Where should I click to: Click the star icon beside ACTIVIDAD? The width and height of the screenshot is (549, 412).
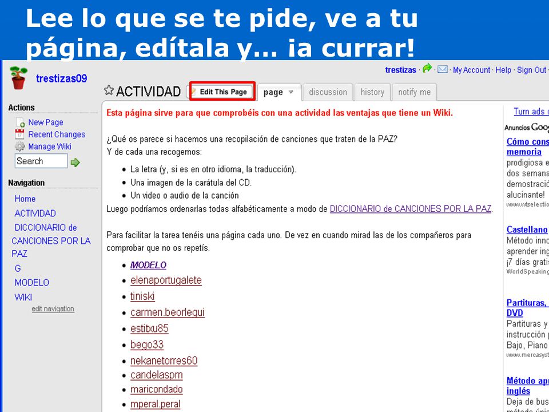pos(109,90)
